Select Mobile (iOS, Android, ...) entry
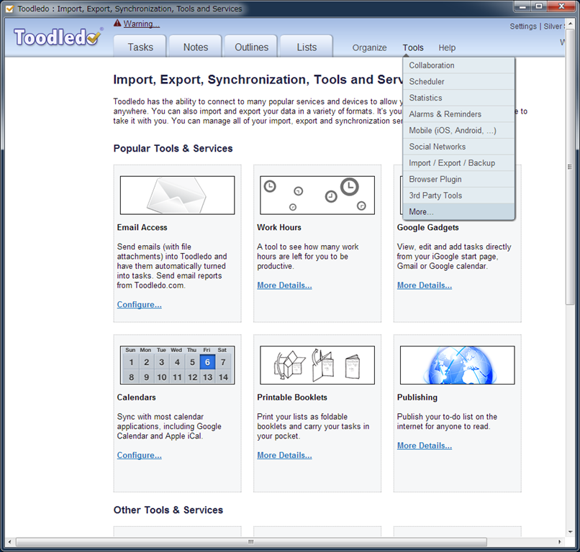This screenshot has width=580, height=552. pos(458,130)
